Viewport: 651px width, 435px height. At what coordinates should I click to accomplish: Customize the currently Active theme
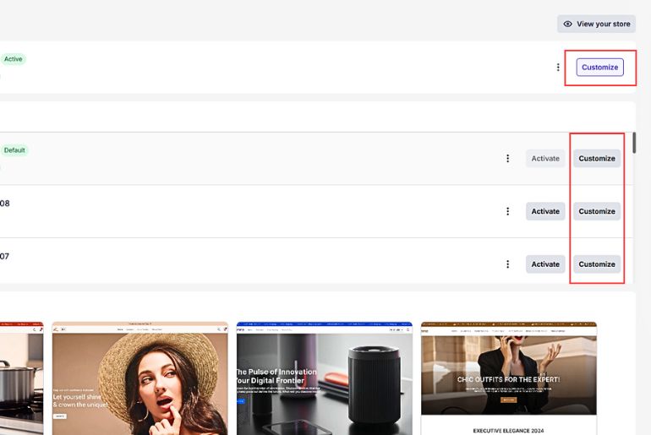click(599, 68)
